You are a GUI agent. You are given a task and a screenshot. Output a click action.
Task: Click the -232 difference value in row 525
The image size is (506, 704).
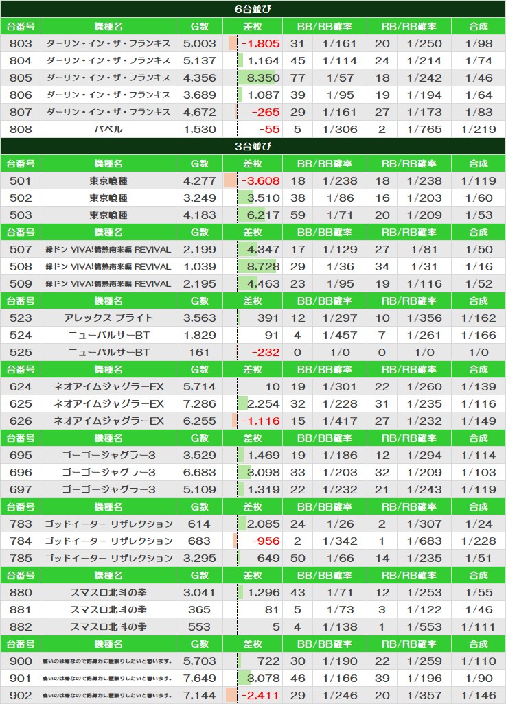click(x=266, y=353)
